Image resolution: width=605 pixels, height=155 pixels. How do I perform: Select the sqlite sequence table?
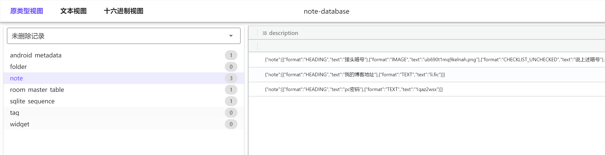(x=32, y=101)
